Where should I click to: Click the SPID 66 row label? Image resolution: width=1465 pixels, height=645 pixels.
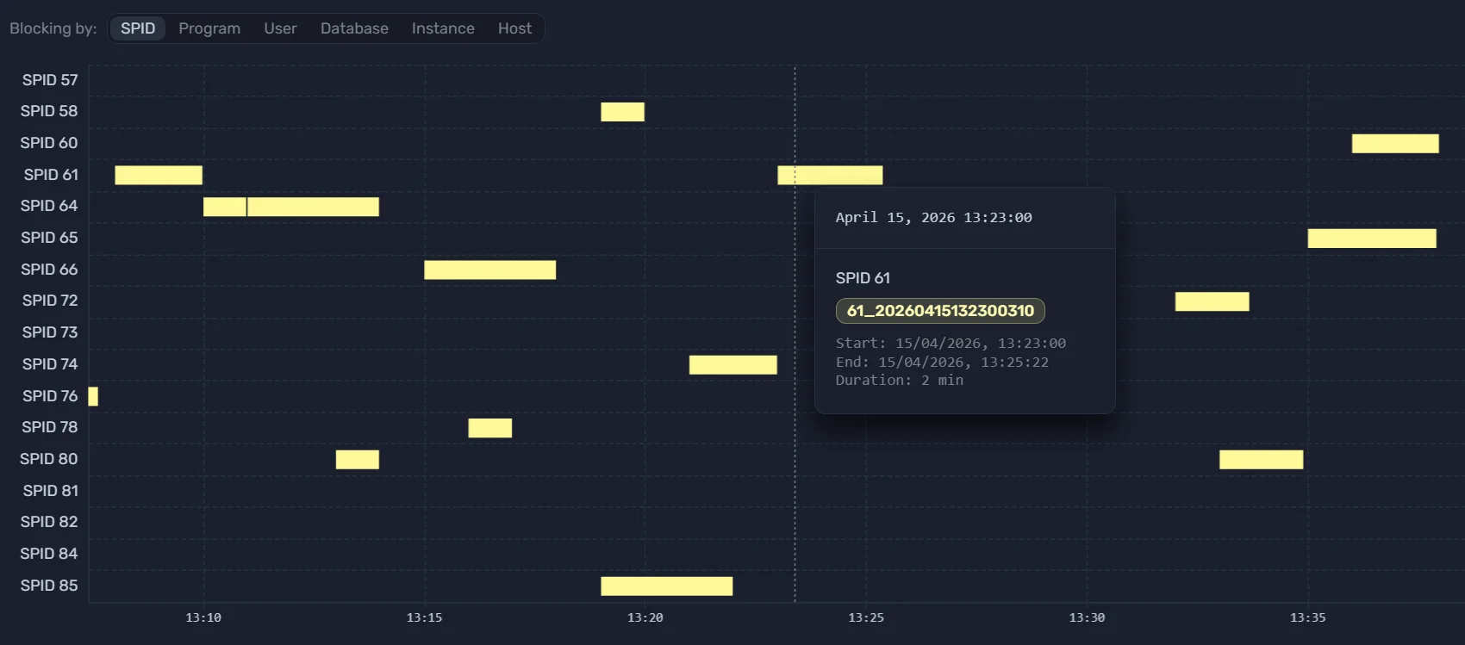coord(49,270)
